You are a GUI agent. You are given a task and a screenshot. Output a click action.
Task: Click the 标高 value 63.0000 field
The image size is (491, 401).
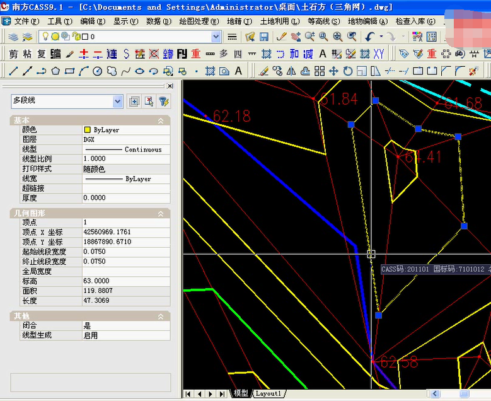click(126, 281)
